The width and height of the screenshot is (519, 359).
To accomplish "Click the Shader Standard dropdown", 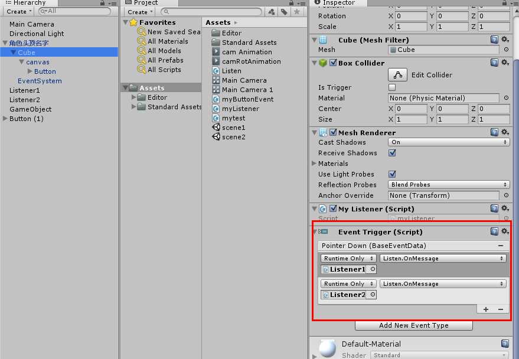I will pyautogui.click(x=439, y=355).
